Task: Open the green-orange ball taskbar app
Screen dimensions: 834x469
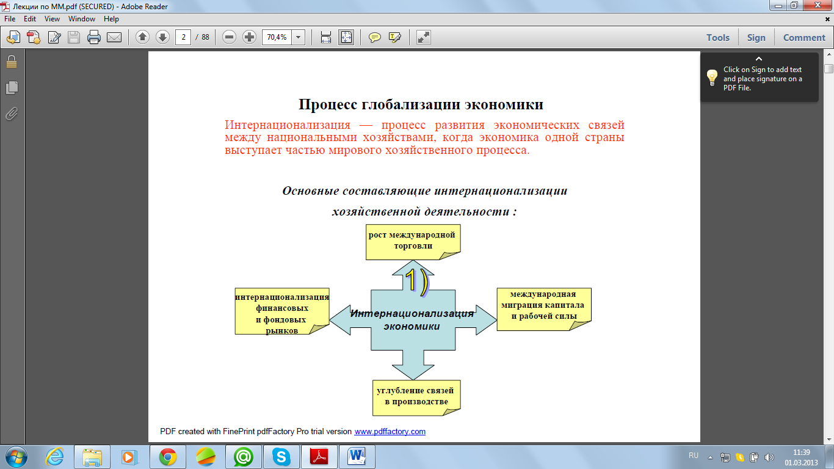Action: (206, 457)
